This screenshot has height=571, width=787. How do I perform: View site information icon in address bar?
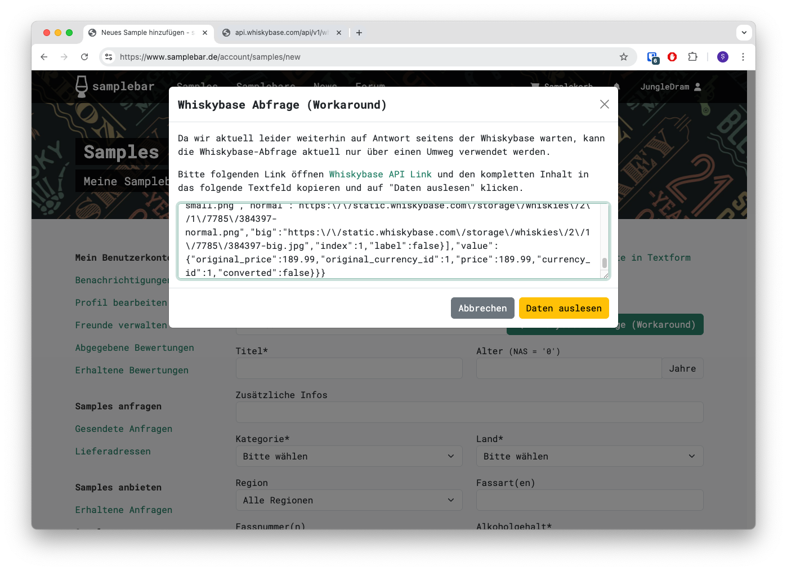coord(109,57)
